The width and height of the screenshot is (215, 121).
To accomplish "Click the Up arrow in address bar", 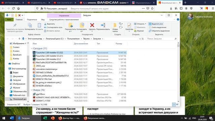I will [x=19, y=39].
